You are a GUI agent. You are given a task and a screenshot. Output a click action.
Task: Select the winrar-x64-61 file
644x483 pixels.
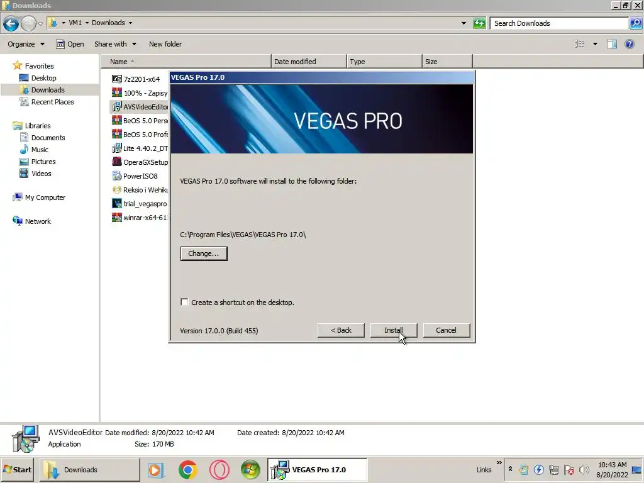pos(140,217)
